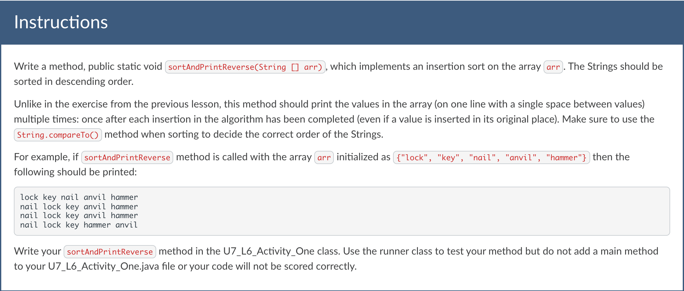Click 'sorted in descending order' text

pyautogui.click(x=74, y=81)
